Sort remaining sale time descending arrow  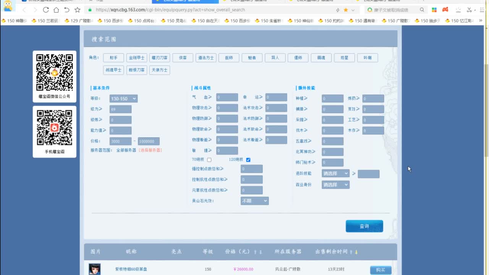[356, 252]
